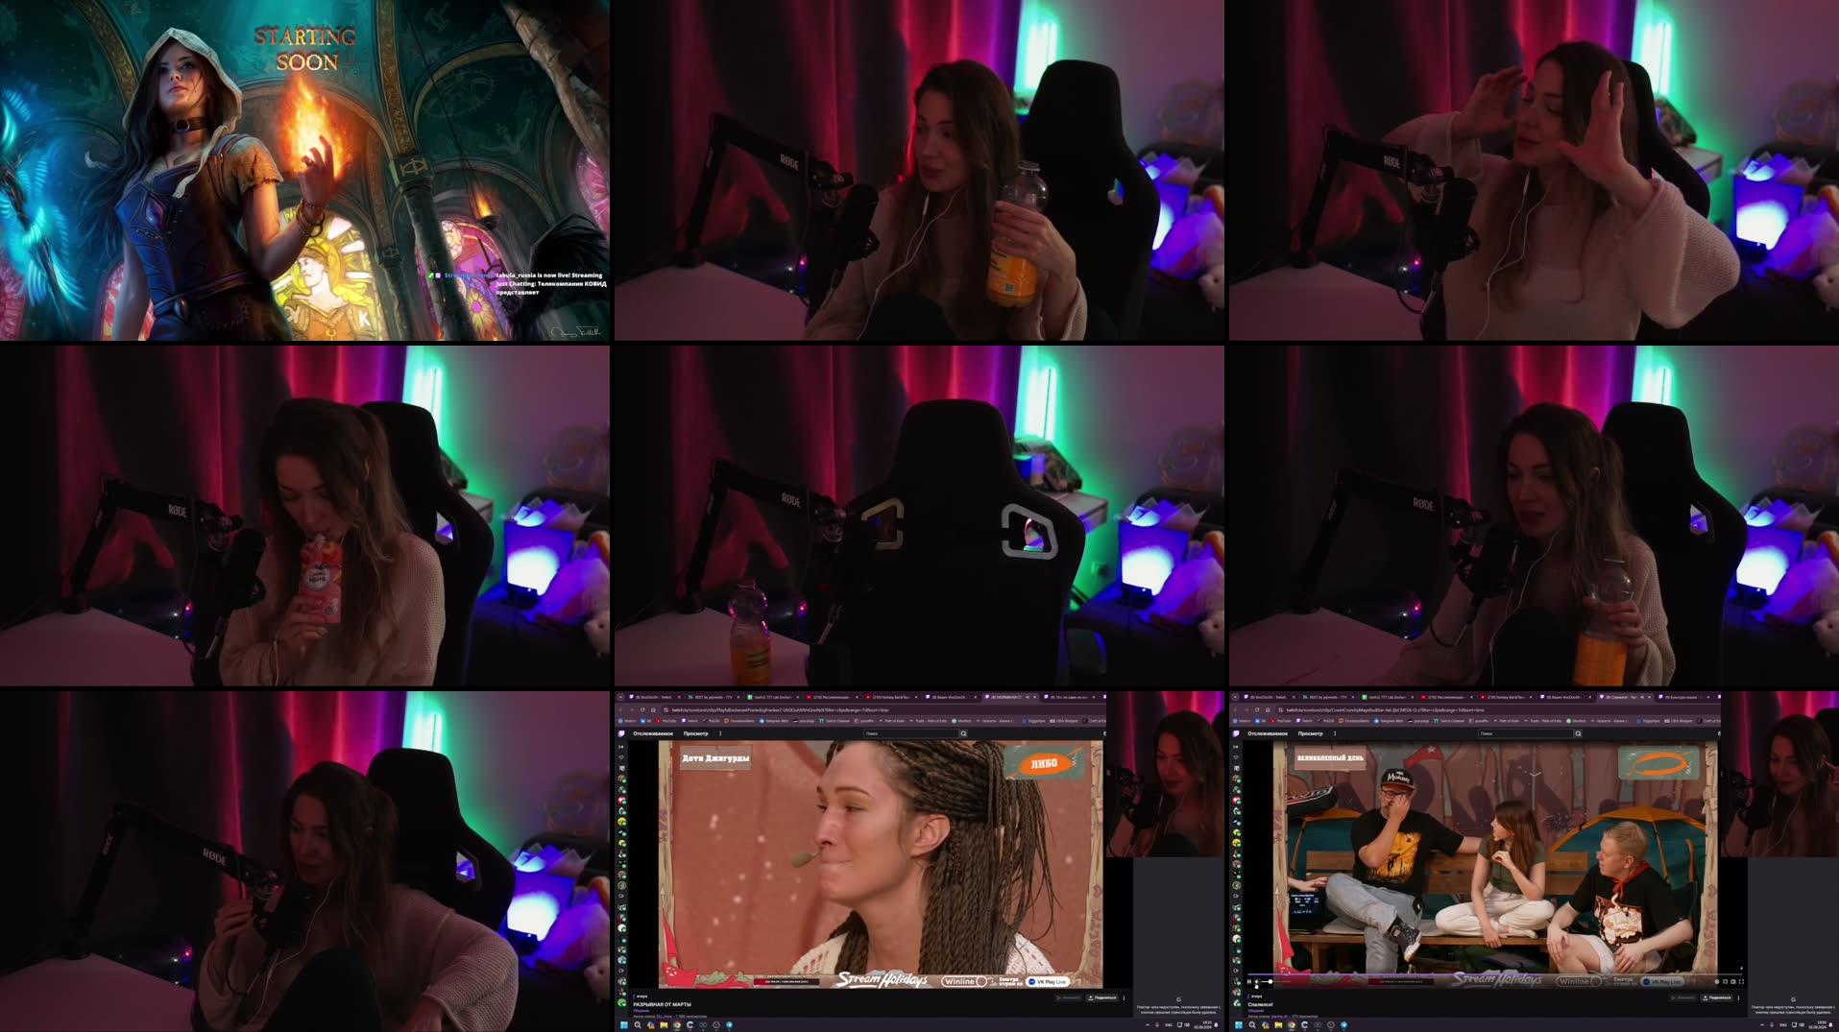This screenshot has width=1839, height=1032.
Task: Open the more menu dots next to Просмотр in 'Спалился!' page
Action: pos(1335,733)
